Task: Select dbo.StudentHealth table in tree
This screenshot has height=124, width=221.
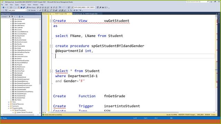Action: pos(20,90)
